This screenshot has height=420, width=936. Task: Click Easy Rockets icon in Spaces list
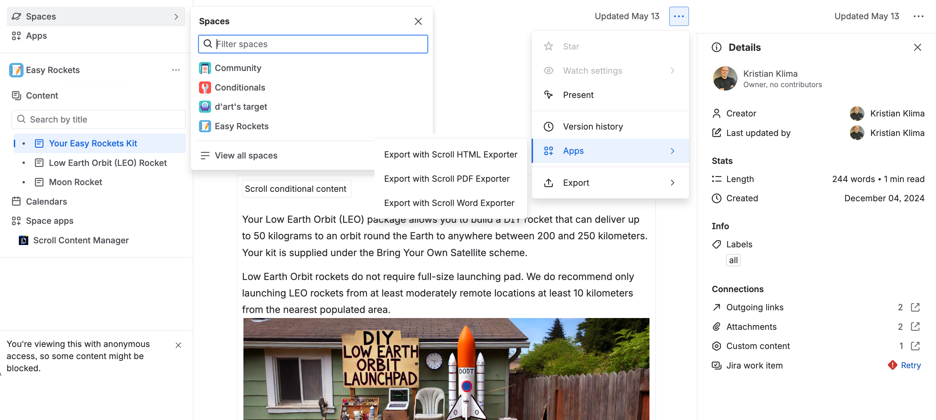[x=205, y=126]
